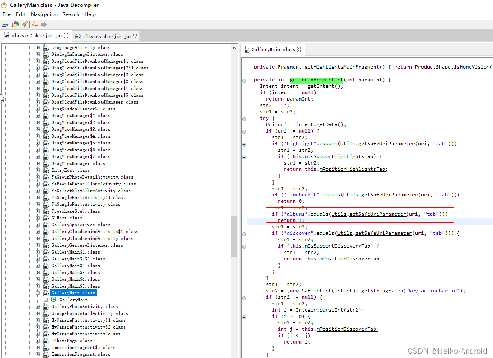Click the Open Type toolbar icon
Screen dimensions: 493x358
coord(15,24)
